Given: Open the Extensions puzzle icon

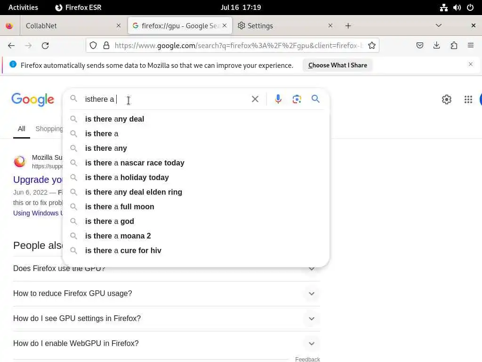Looking at the screenshot, I should coord(454,46).
